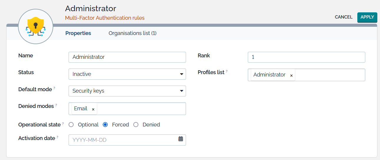
Task: Open the Status dropdown showing Inactive
Action: (x=127, y=74)
